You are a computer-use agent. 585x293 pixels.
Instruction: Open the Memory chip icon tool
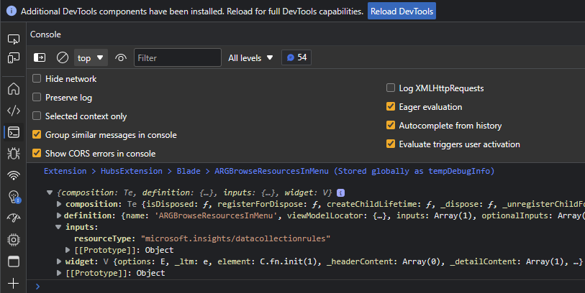tap(14, 240)
